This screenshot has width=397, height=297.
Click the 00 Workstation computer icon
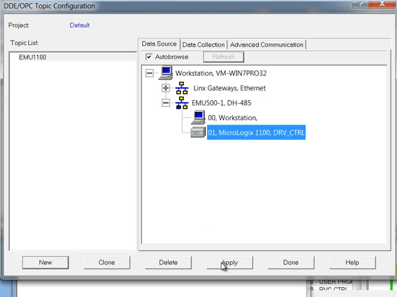pyautogui.click(x=198, y=117)
